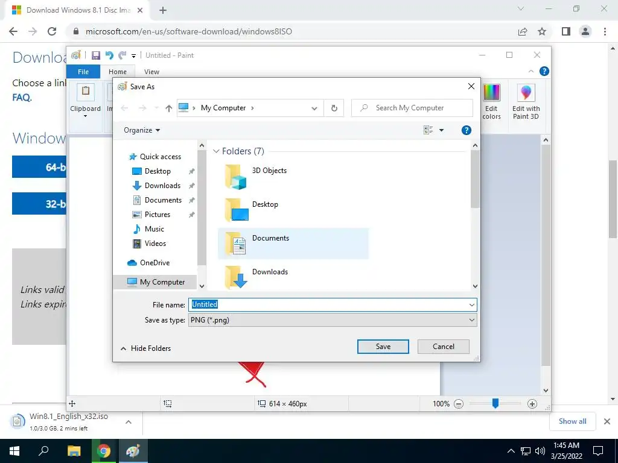Open a new Chrome tab

click(x=163, y=10)
